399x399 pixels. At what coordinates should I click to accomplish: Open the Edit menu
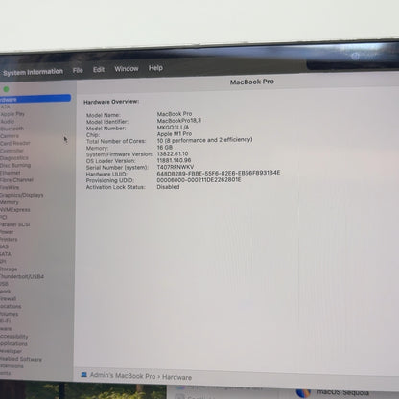point(99,69)
